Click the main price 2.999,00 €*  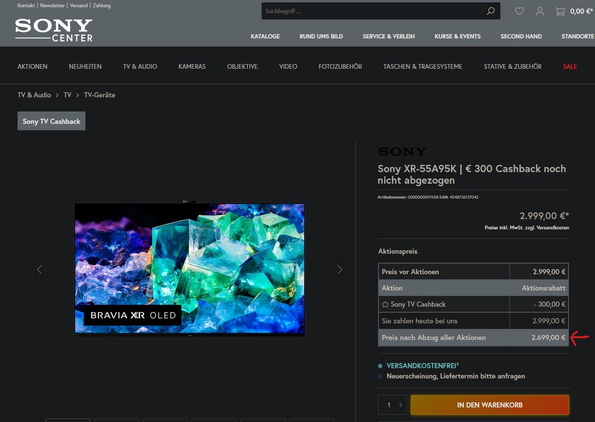[544, 216]
